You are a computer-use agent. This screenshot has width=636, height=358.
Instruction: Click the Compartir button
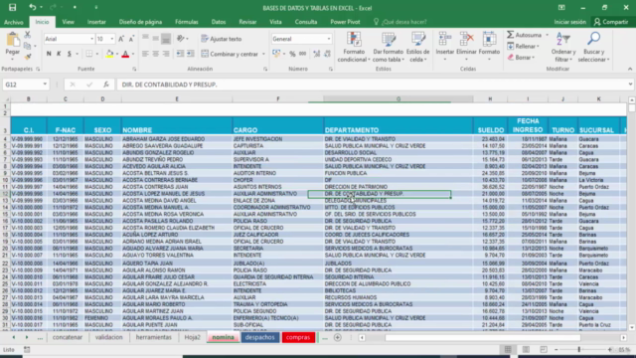click(611, 22)
